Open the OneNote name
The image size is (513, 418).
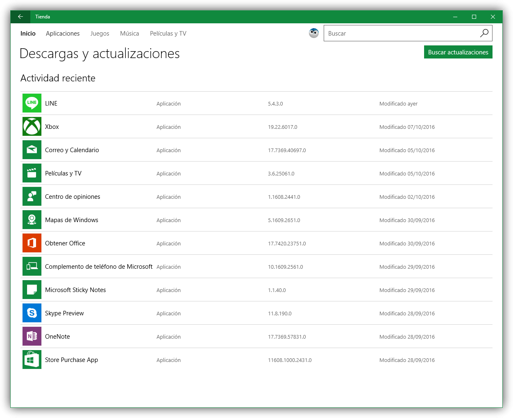click(57, 337)
